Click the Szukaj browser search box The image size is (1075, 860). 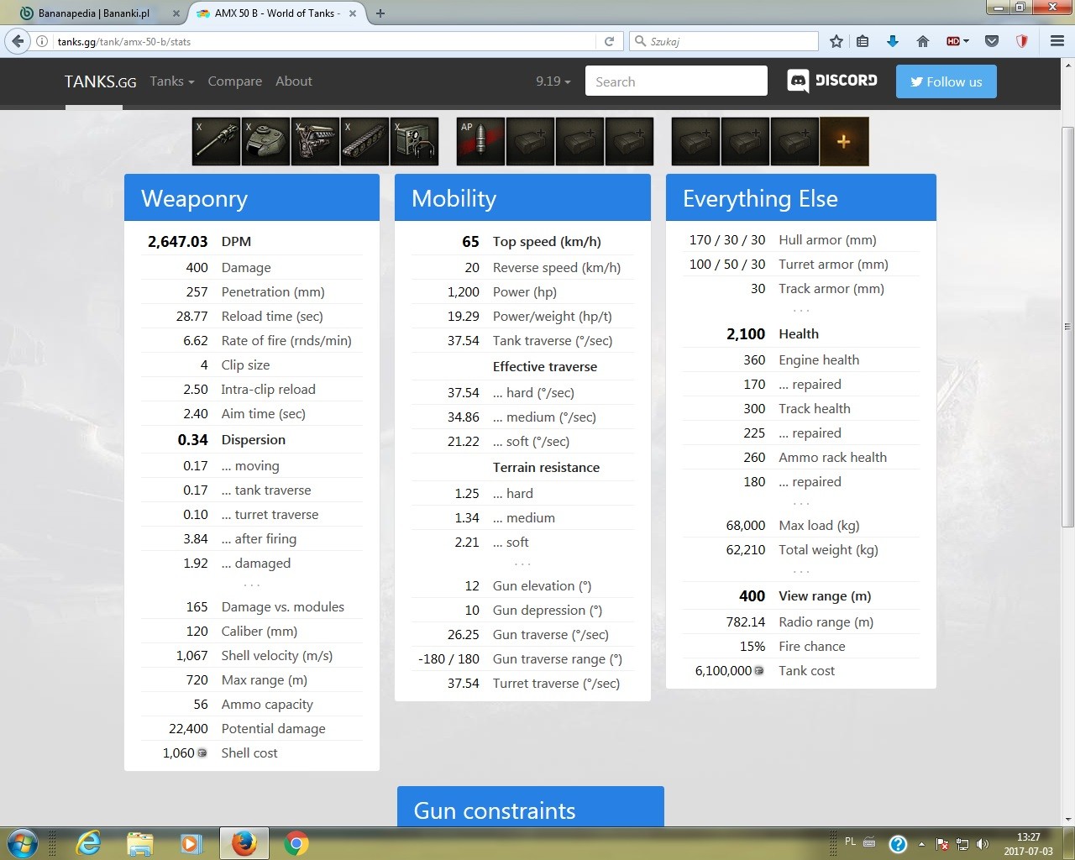click(x=724, y=41)
